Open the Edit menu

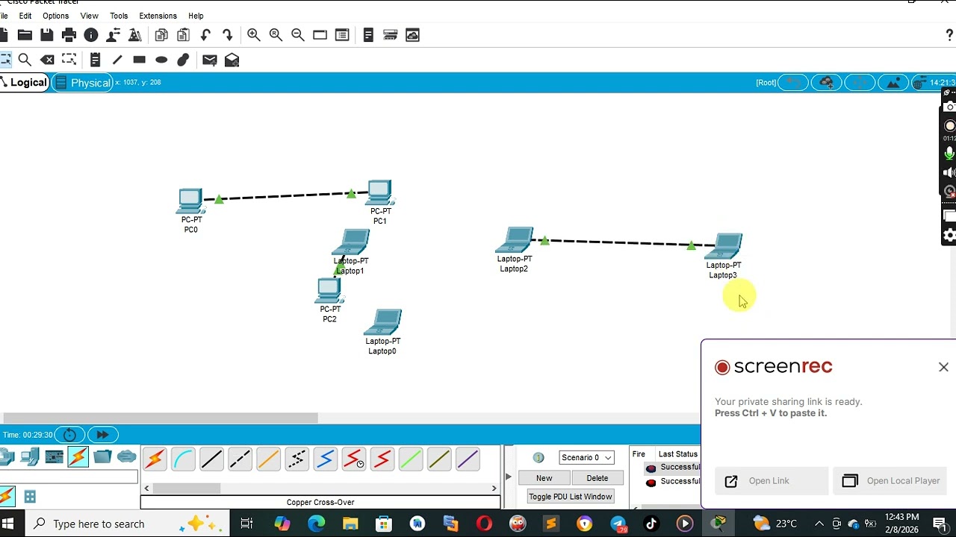tap(25, 16)
